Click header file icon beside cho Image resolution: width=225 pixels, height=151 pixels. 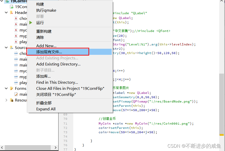pyautogui.click(x=16, y=18)
